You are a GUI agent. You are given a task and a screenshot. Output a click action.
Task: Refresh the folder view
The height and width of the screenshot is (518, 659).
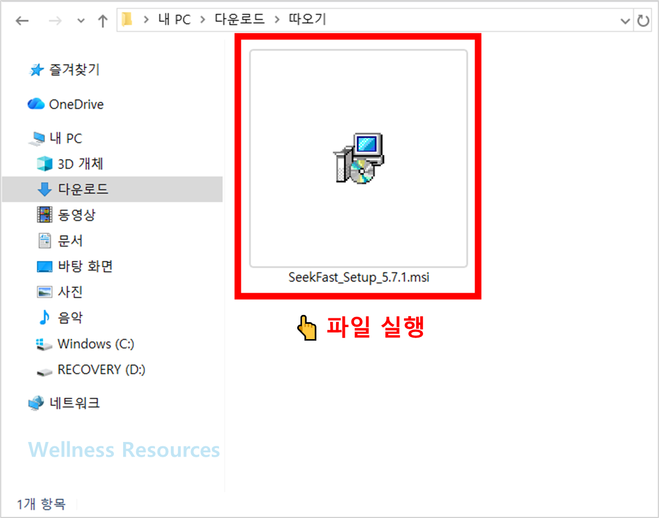[x=643, y=21]
